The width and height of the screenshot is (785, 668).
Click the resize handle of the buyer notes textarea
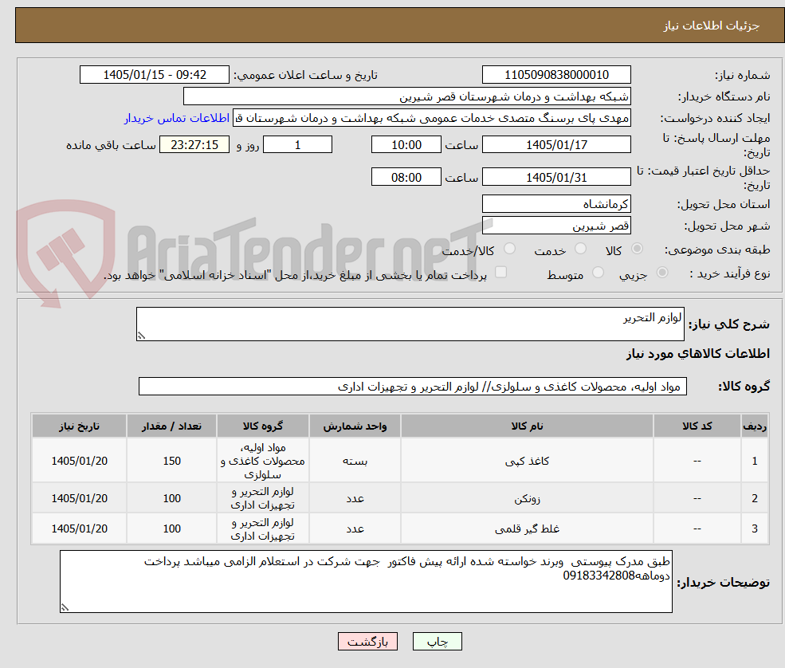[x=65, y=607]
